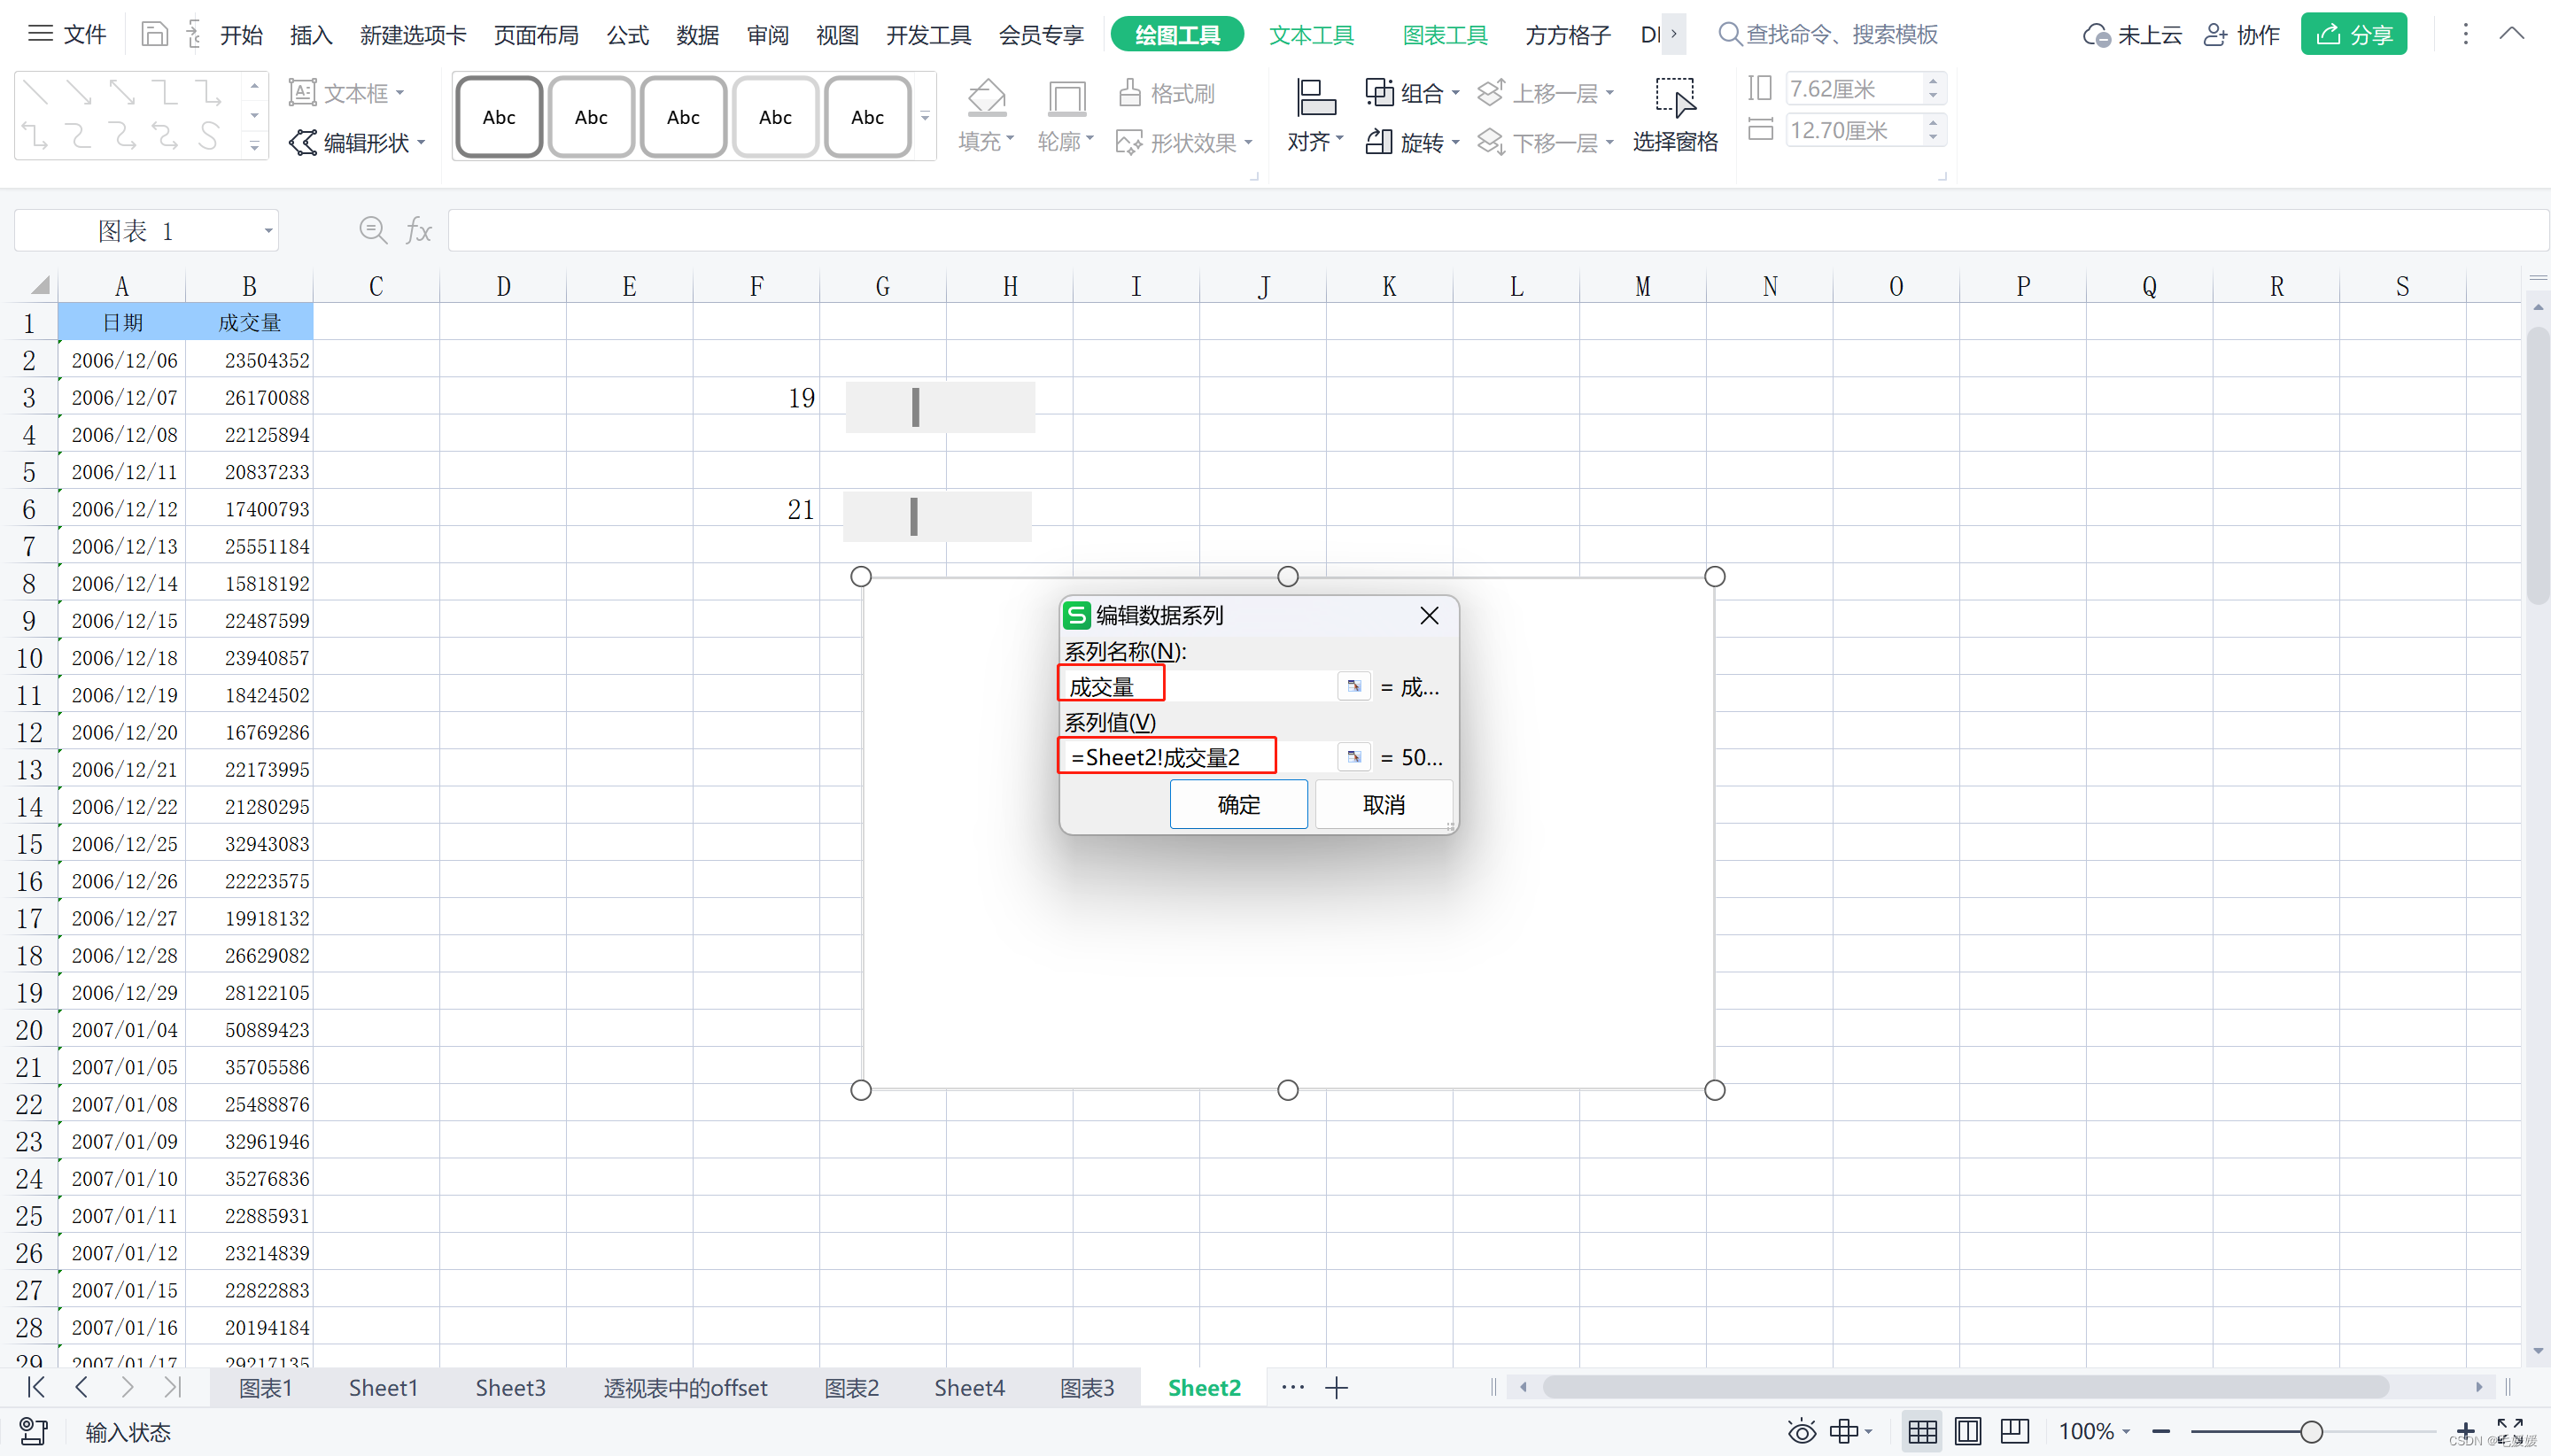
Task: Click the 系列名称 input field
Action: [1199, 686]
